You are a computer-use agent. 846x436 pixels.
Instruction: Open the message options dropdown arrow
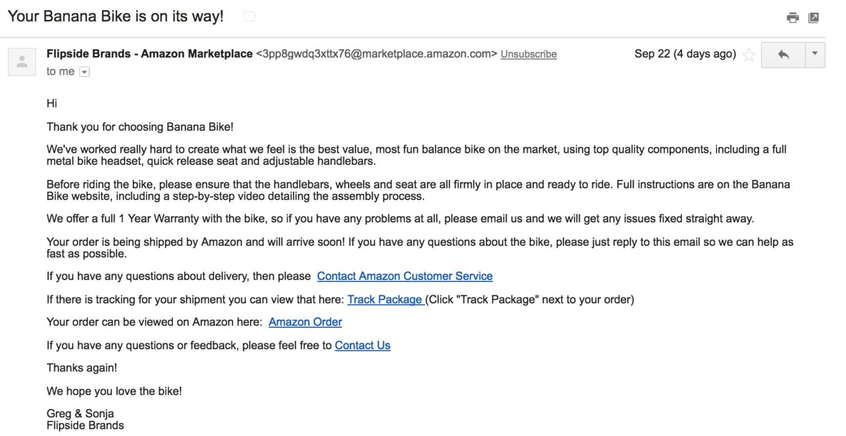[814, 55]
